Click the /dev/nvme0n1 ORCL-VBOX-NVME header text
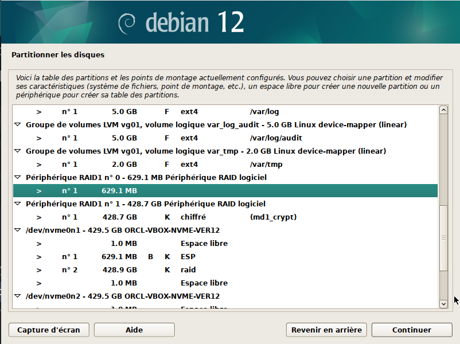The height and width of the screenshot is (344, 460). (x=123, y=230)
